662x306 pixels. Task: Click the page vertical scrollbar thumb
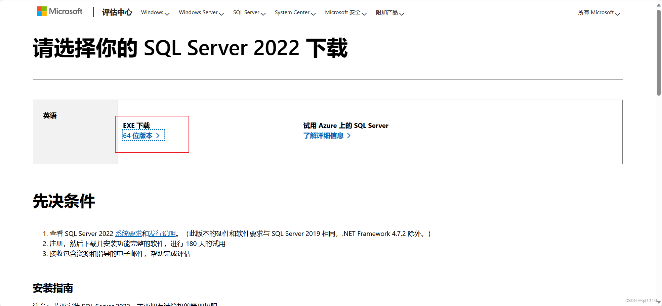point(659,53)
